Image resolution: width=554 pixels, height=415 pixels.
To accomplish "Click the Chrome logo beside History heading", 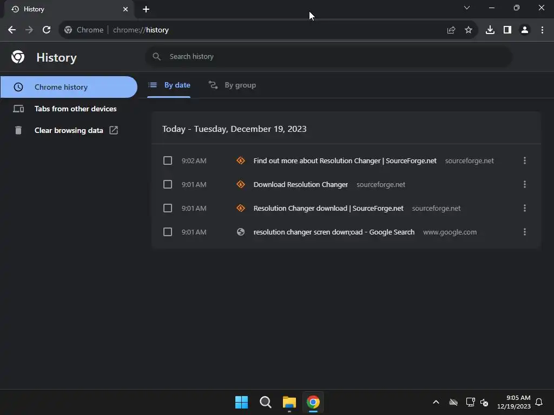I will [x=18, y=57].
